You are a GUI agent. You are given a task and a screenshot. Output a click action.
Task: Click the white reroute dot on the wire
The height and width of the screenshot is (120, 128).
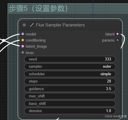tap(3, 40)
